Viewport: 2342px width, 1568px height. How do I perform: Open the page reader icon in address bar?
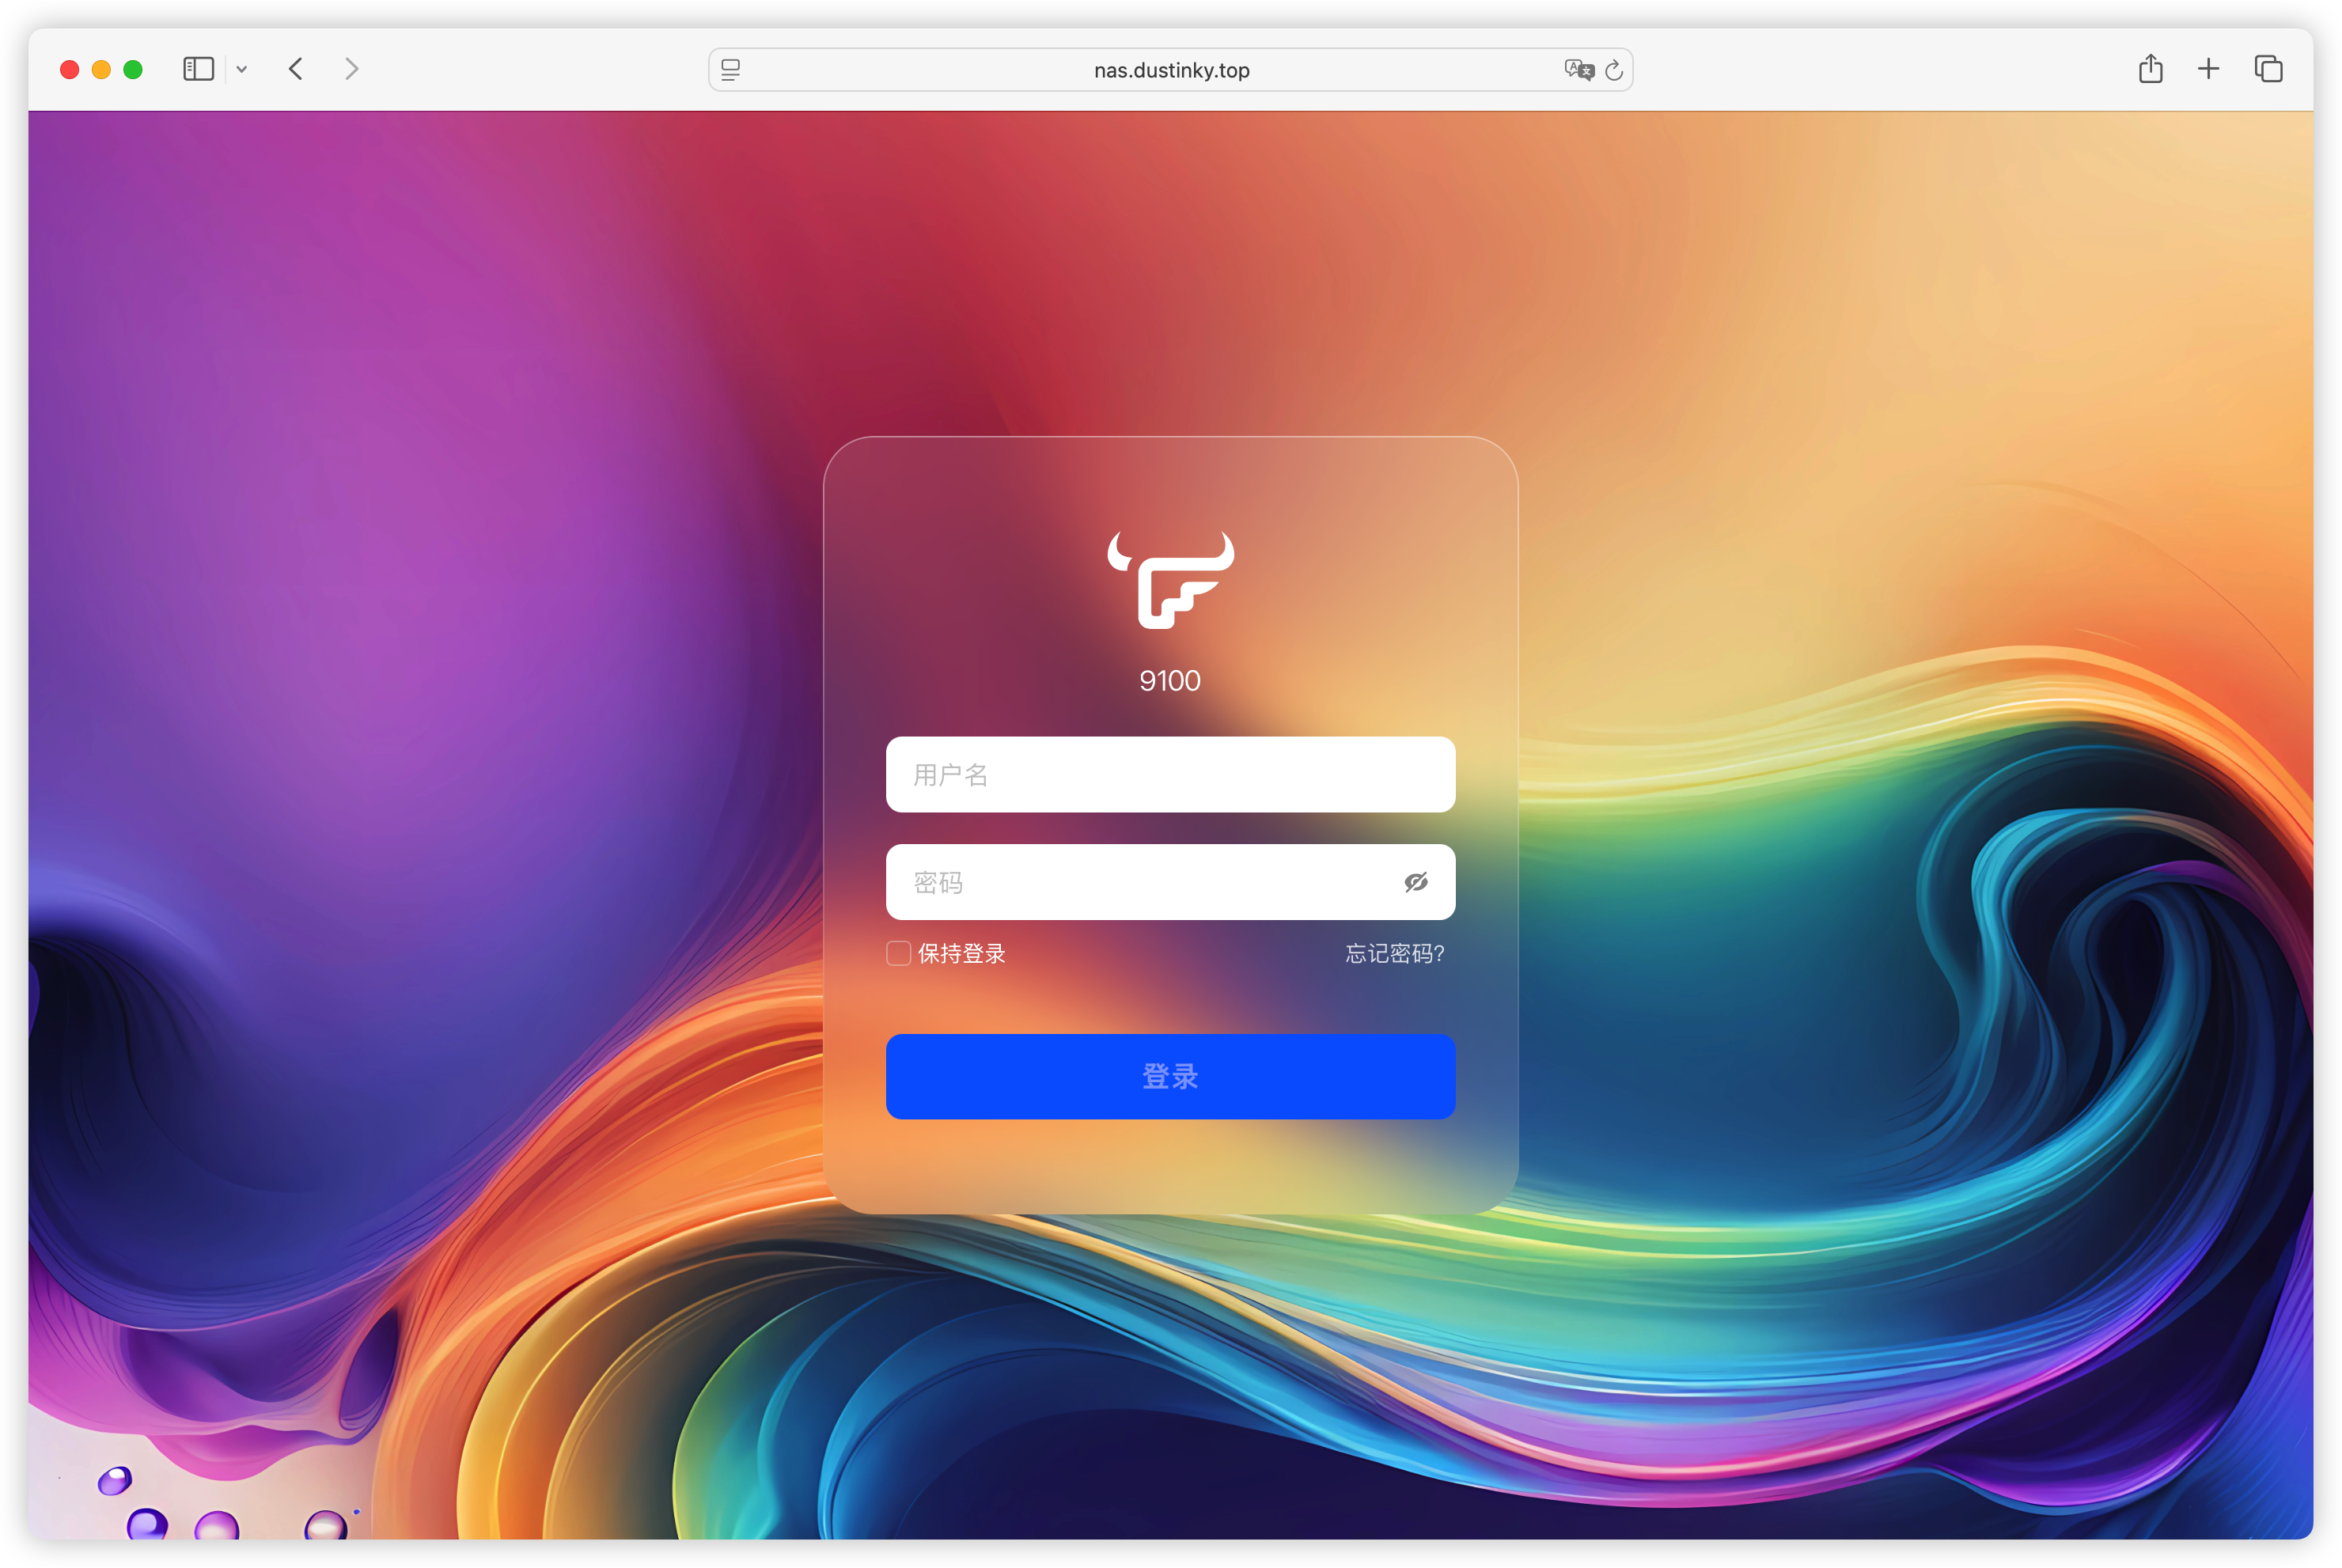point(731,70)
